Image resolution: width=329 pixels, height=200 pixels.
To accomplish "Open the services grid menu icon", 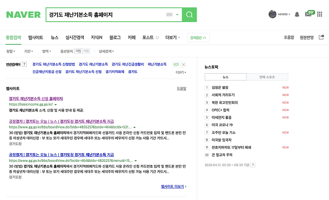I will [319, 14].
